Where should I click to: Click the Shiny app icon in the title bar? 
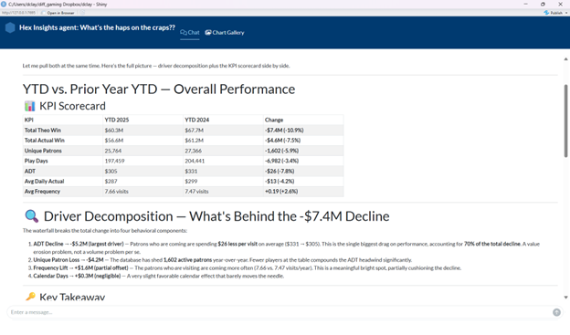pyautogui.click(x=4, y=4)
